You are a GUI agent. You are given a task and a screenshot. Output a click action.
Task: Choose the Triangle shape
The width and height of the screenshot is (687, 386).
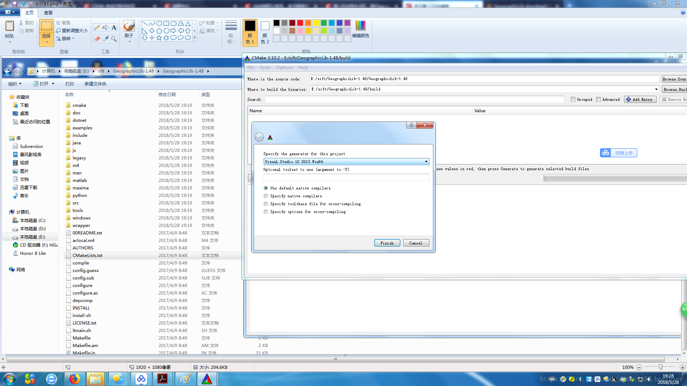click(x=188, y=24)
